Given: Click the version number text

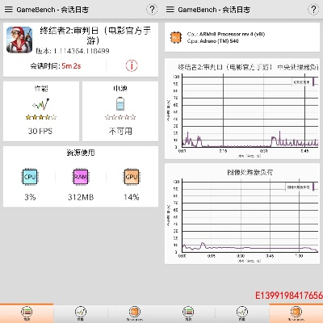Looking at the screenshot, I should [73, 51].
